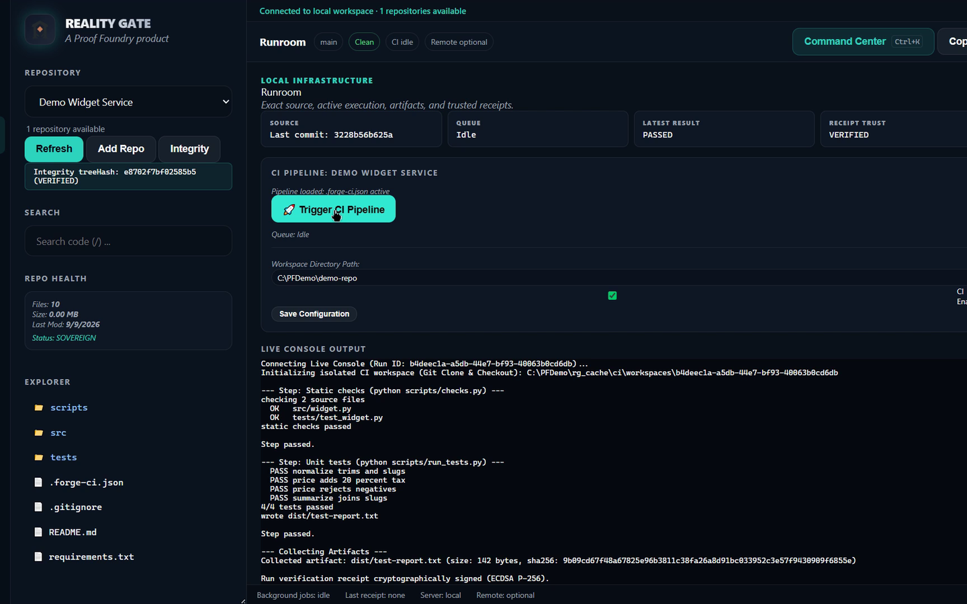Click Status: SOVEREIGN in Repo Health
The height and width of the screenshot is (604, 967).
click(x=64, y=338)
